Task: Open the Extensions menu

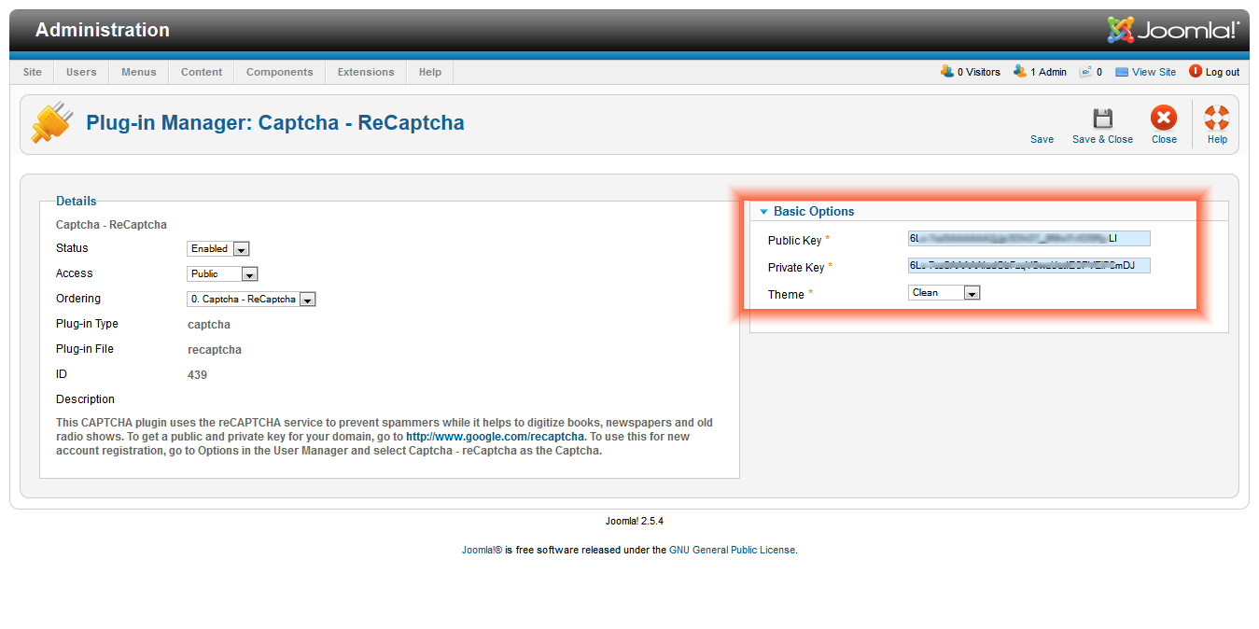Action: click(x=366, y=72)
